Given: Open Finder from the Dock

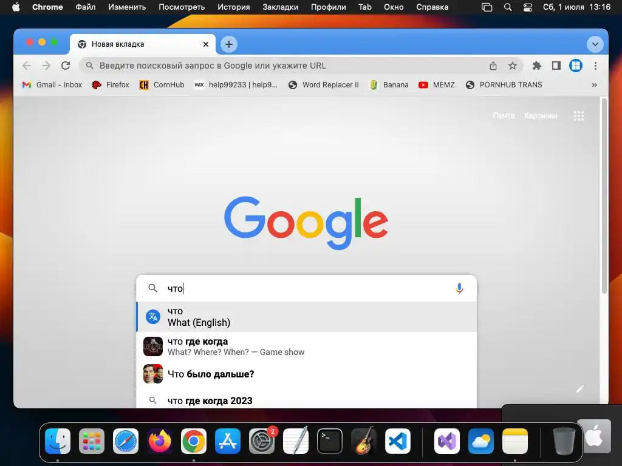Looking at the screenshot, I should [58, 441].
